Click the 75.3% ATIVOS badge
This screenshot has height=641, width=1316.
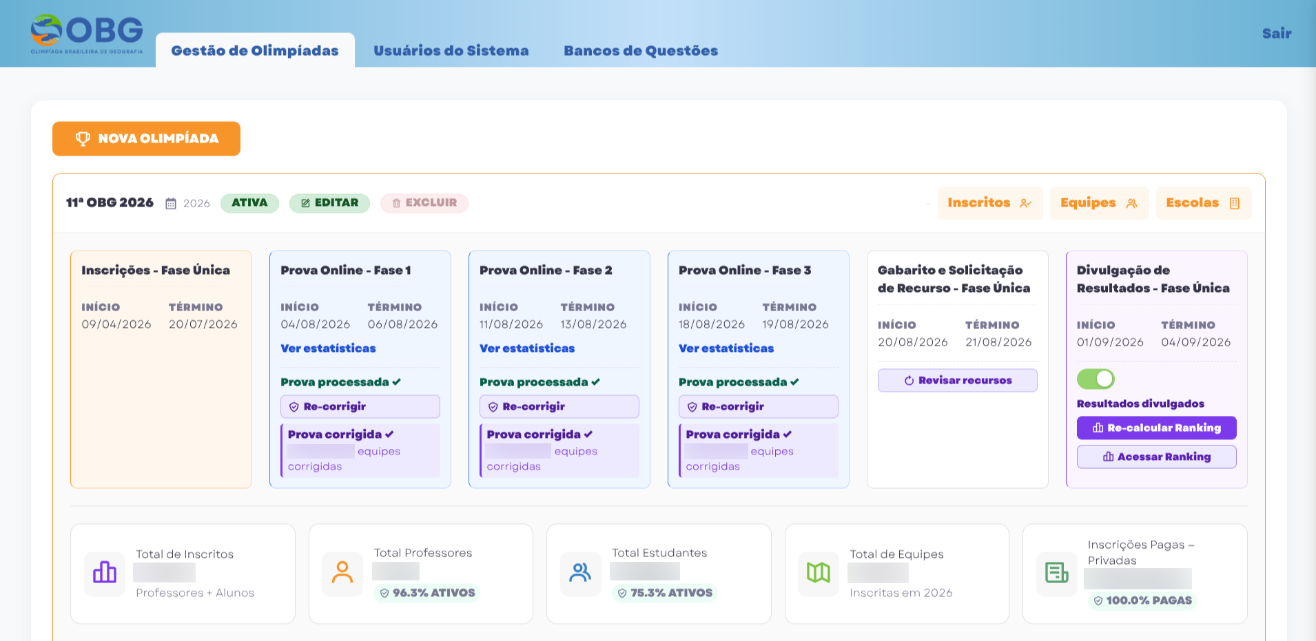(665, 593)
